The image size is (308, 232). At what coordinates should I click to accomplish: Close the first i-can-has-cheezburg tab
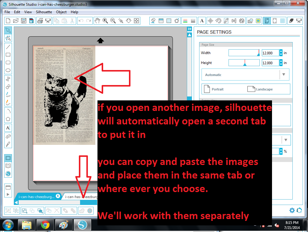click(x=58, y=196)
